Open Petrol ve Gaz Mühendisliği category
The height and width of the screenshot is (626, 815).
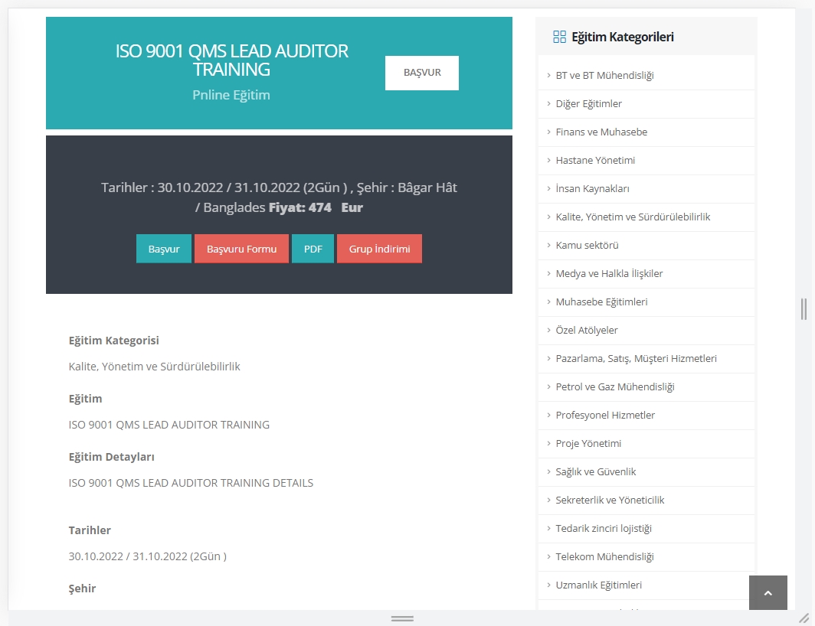click(x=615, y=387)
